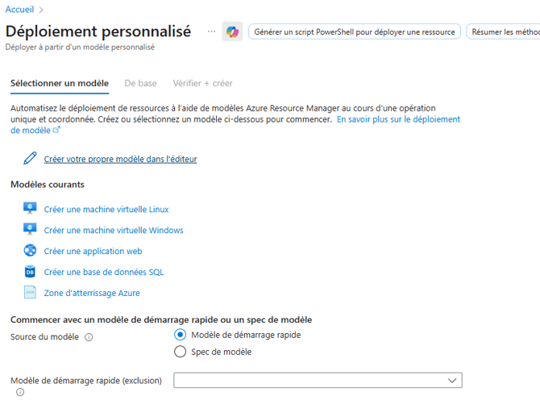
Task: Open En savoir plus sur le déploiement link
Action: 398,119
